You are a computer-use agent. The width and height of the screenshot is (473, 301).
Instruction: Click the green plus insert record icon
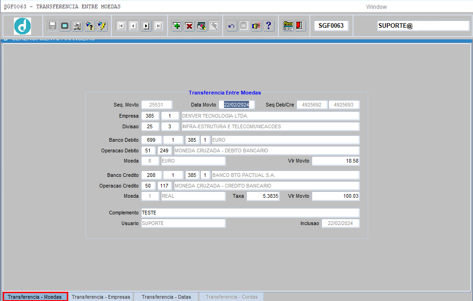[x=177, y=26]
